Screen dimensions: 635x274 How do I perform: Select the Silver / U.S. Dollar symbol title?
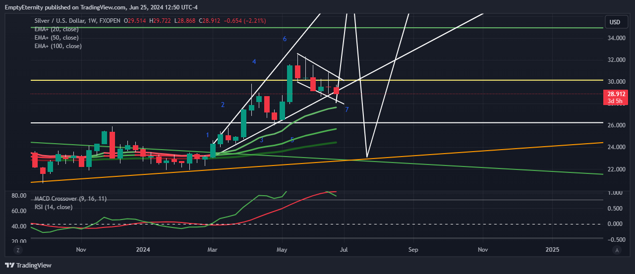coord(58,21)
